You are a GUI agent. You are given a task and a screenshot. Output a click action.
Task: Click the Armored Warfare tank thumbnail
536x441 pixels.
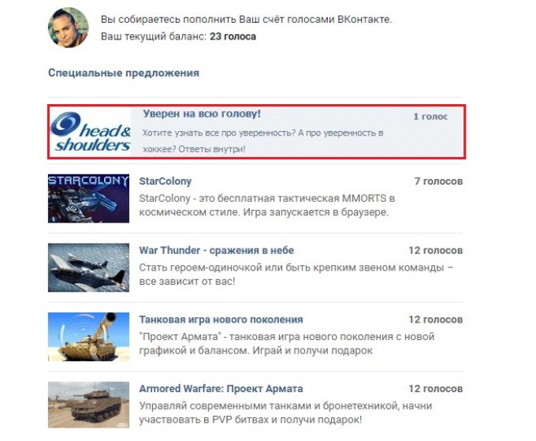(x=88, y=405)
